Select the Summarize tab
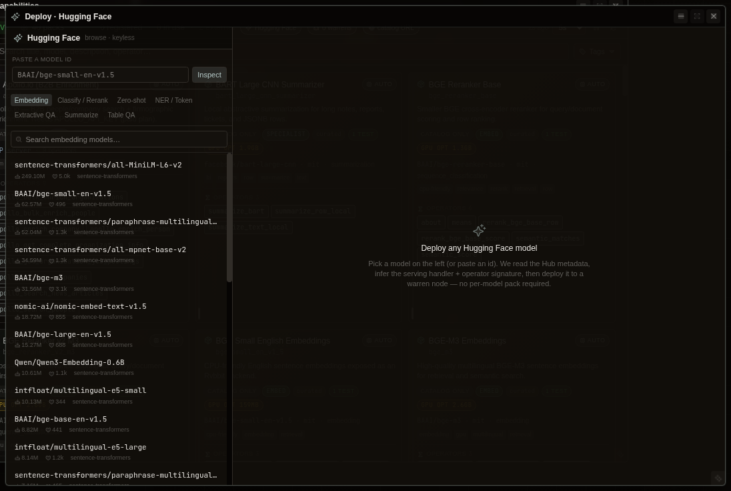Image resolution: width=731 pixels, height=491 pixels. [81, 115]
